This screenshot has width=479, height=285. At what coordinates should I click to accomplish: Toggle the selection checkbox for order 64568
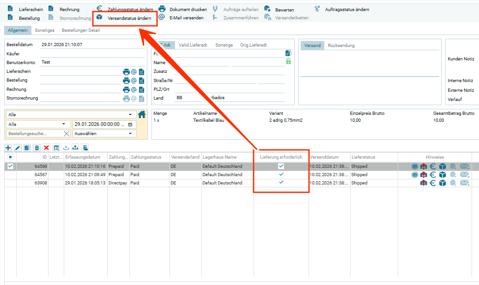pos(10,166)
